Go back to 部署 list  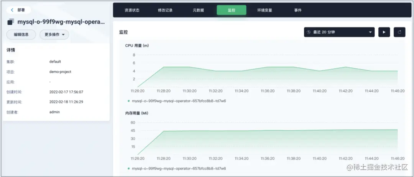coord(18,10)
